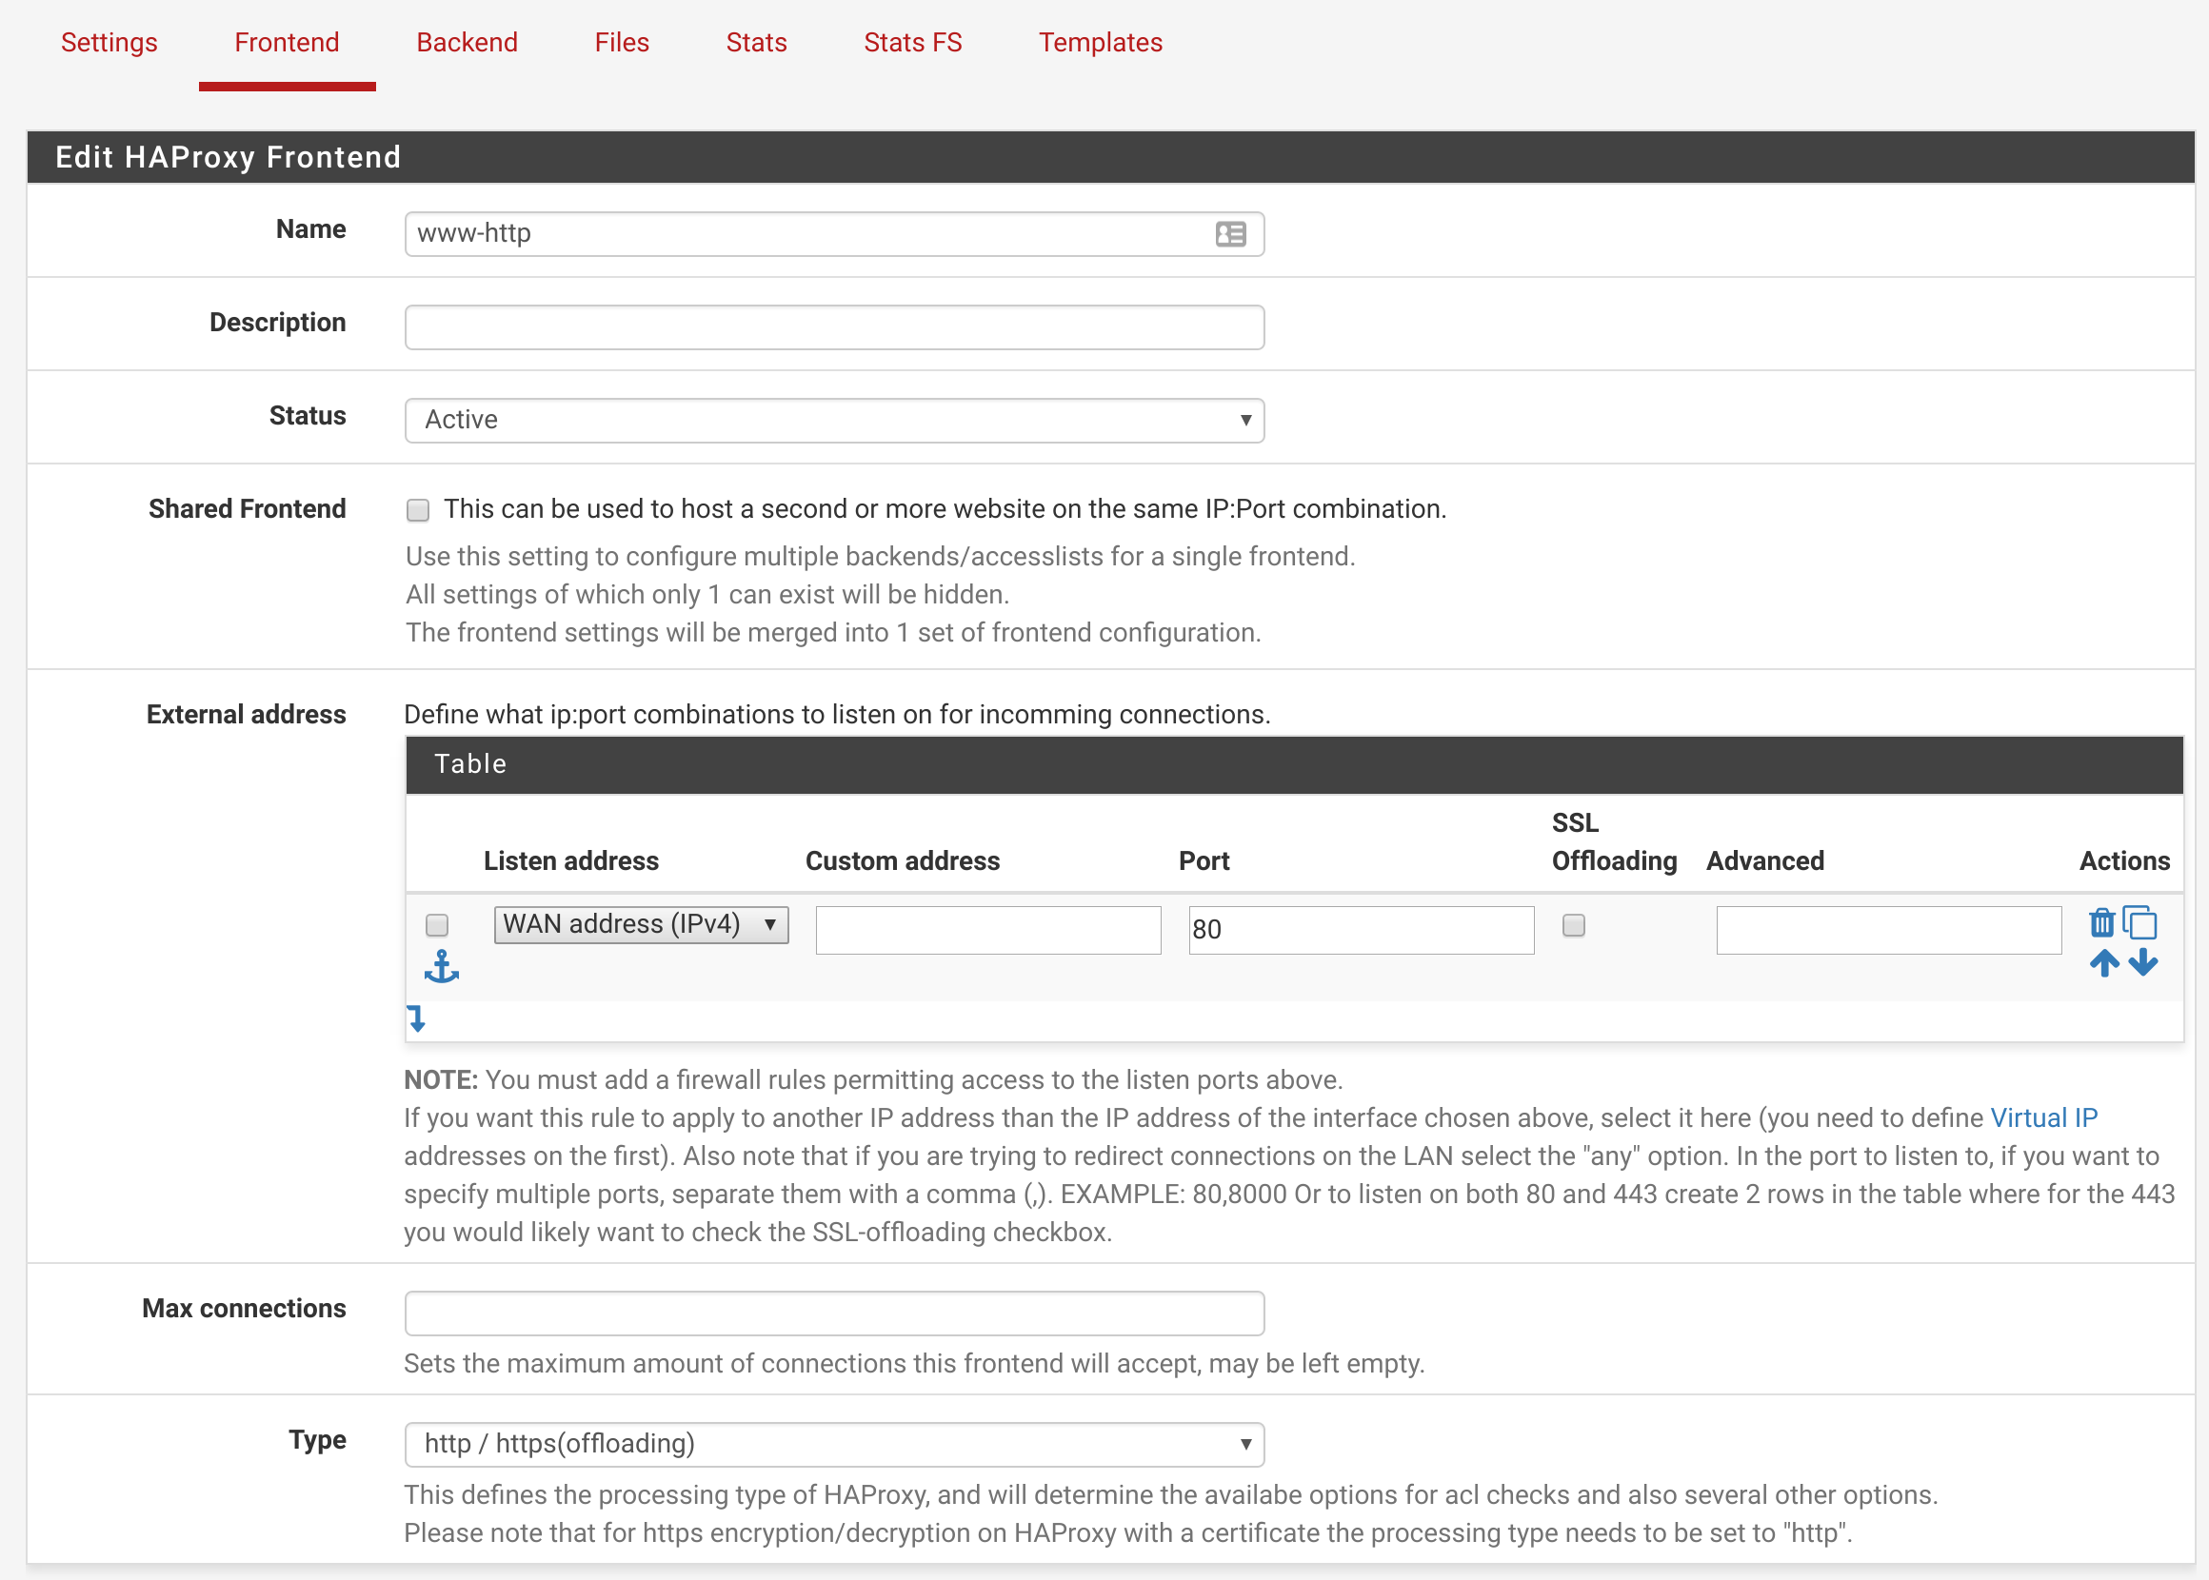The image size is (2209, 1580).
Task: Go to the Templates tab
Action: click(1100, 43)
